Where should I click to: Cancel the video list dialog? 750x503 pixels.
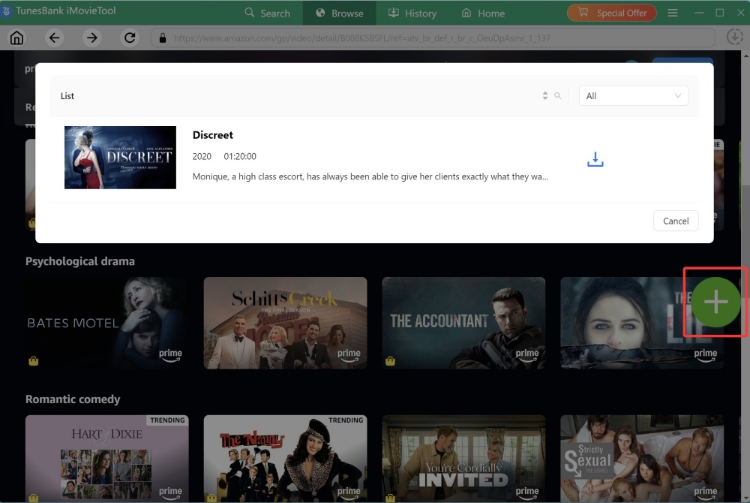(675, 221)
